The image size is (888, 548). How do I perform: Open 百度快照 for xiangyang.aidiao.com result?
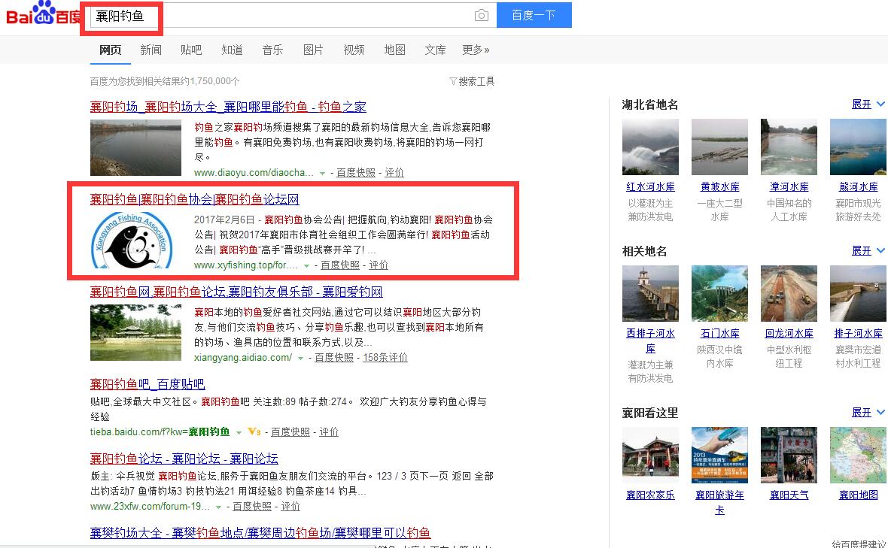tap(334, 357)
